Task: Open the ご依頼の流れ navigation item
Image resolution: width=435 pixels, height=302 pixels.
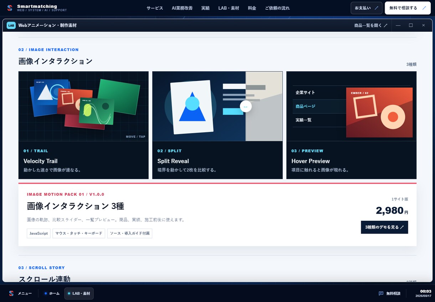Action: 277,8
